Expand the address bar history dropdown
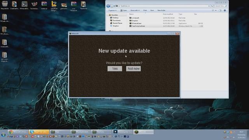This screenshot has width=249, height=140. [209, 6]
